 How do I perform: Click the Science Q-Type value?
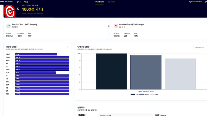[x=117, y=36]
